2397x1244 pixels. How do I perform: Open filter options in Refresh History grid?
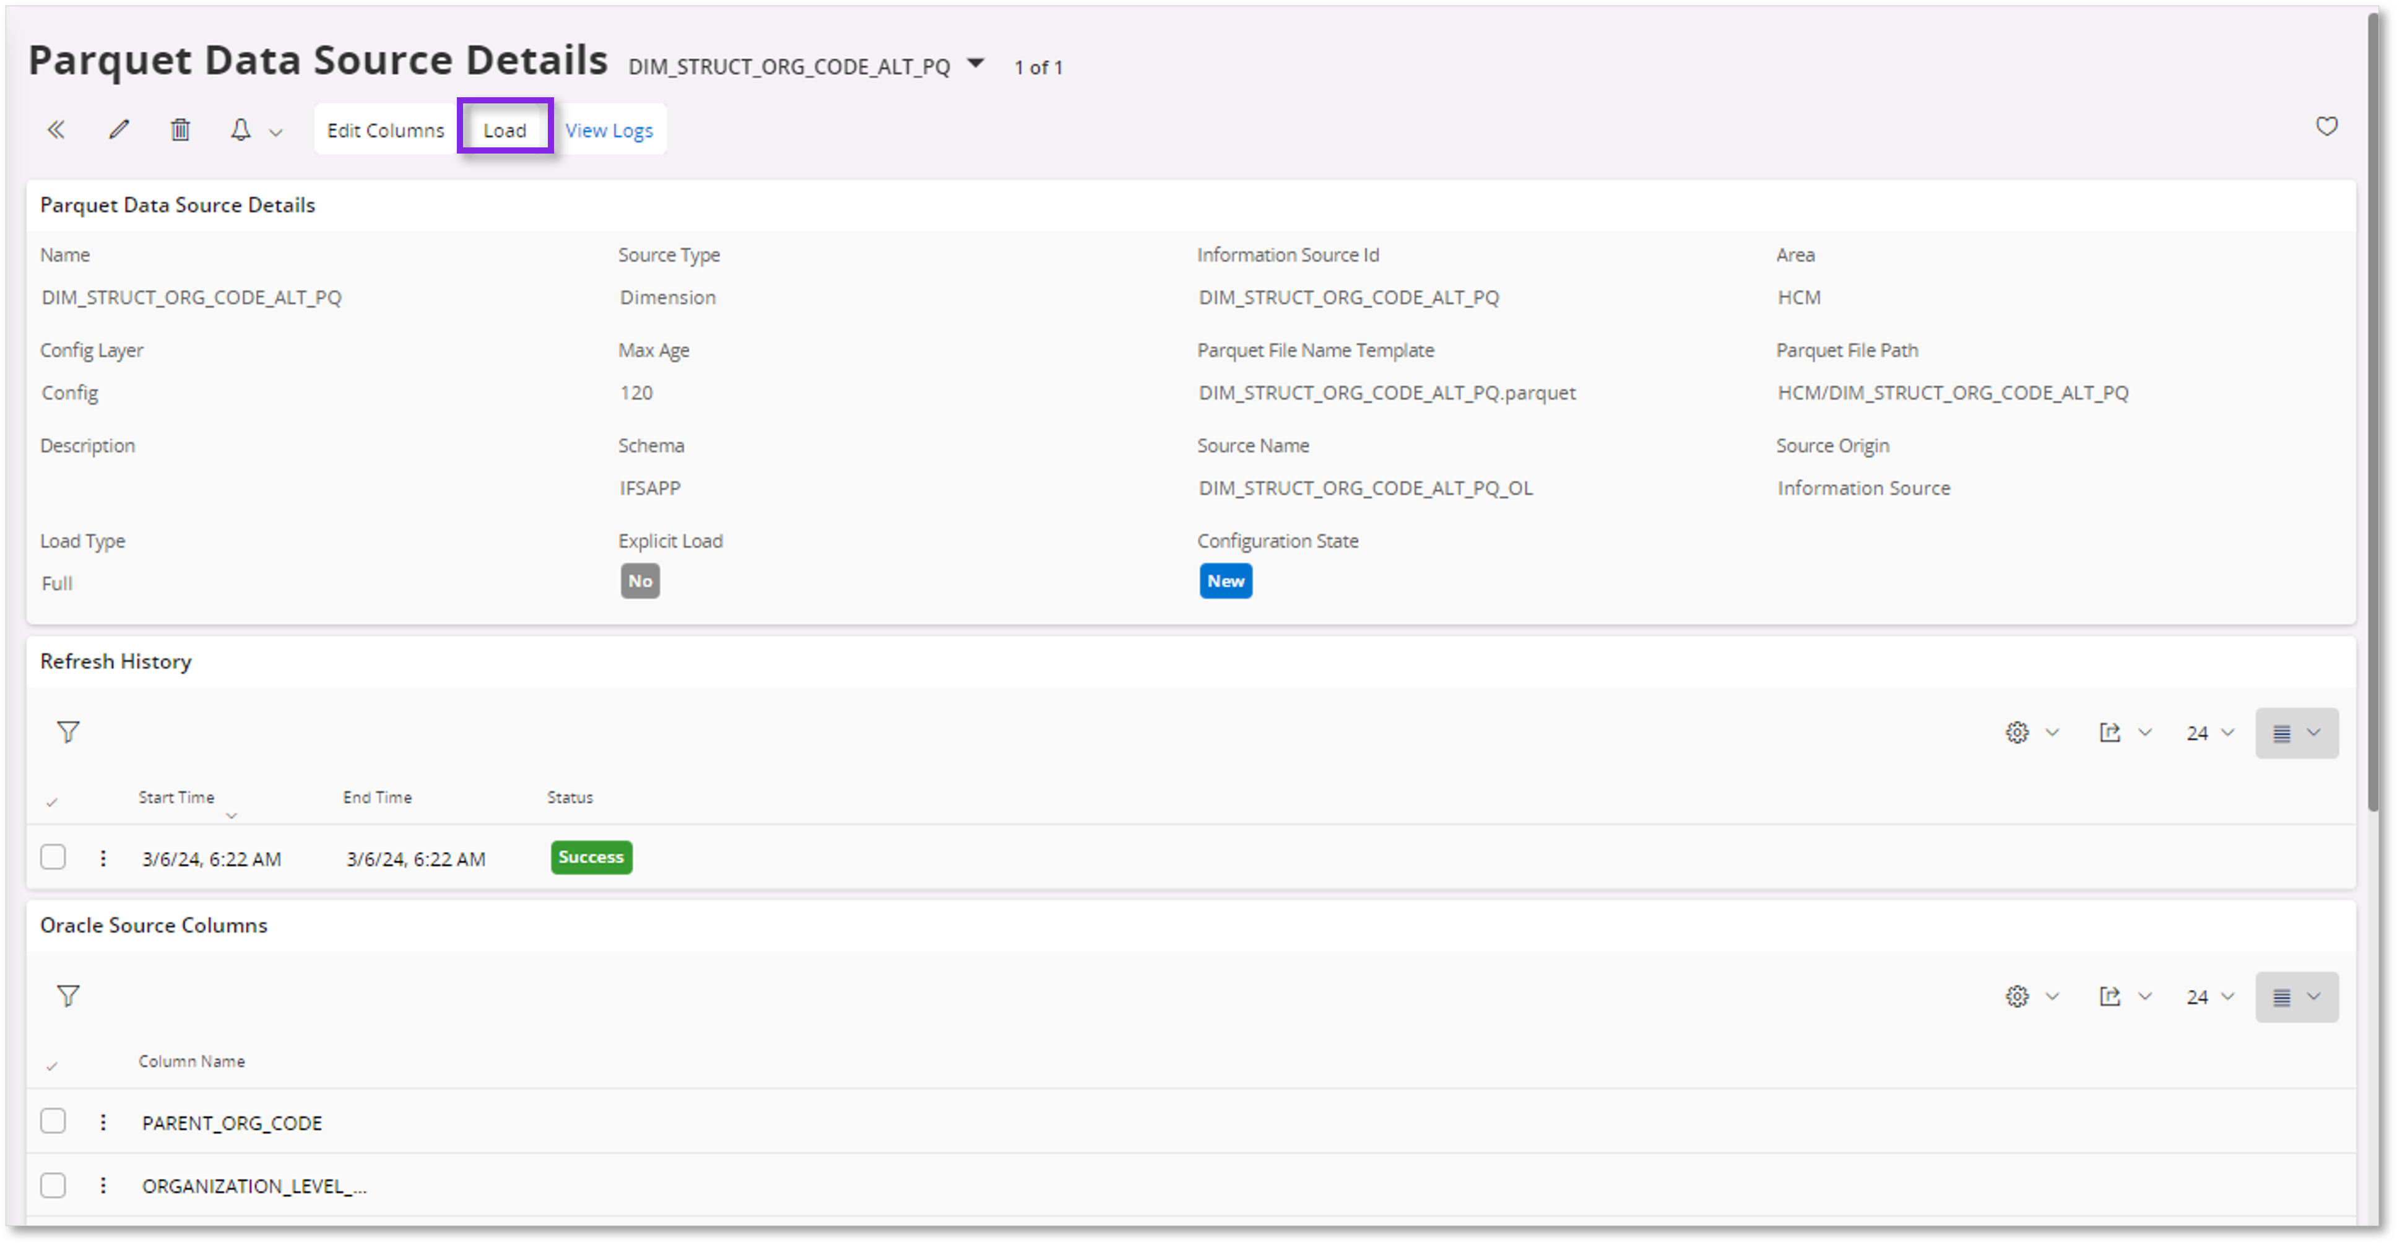click(68, 733)
